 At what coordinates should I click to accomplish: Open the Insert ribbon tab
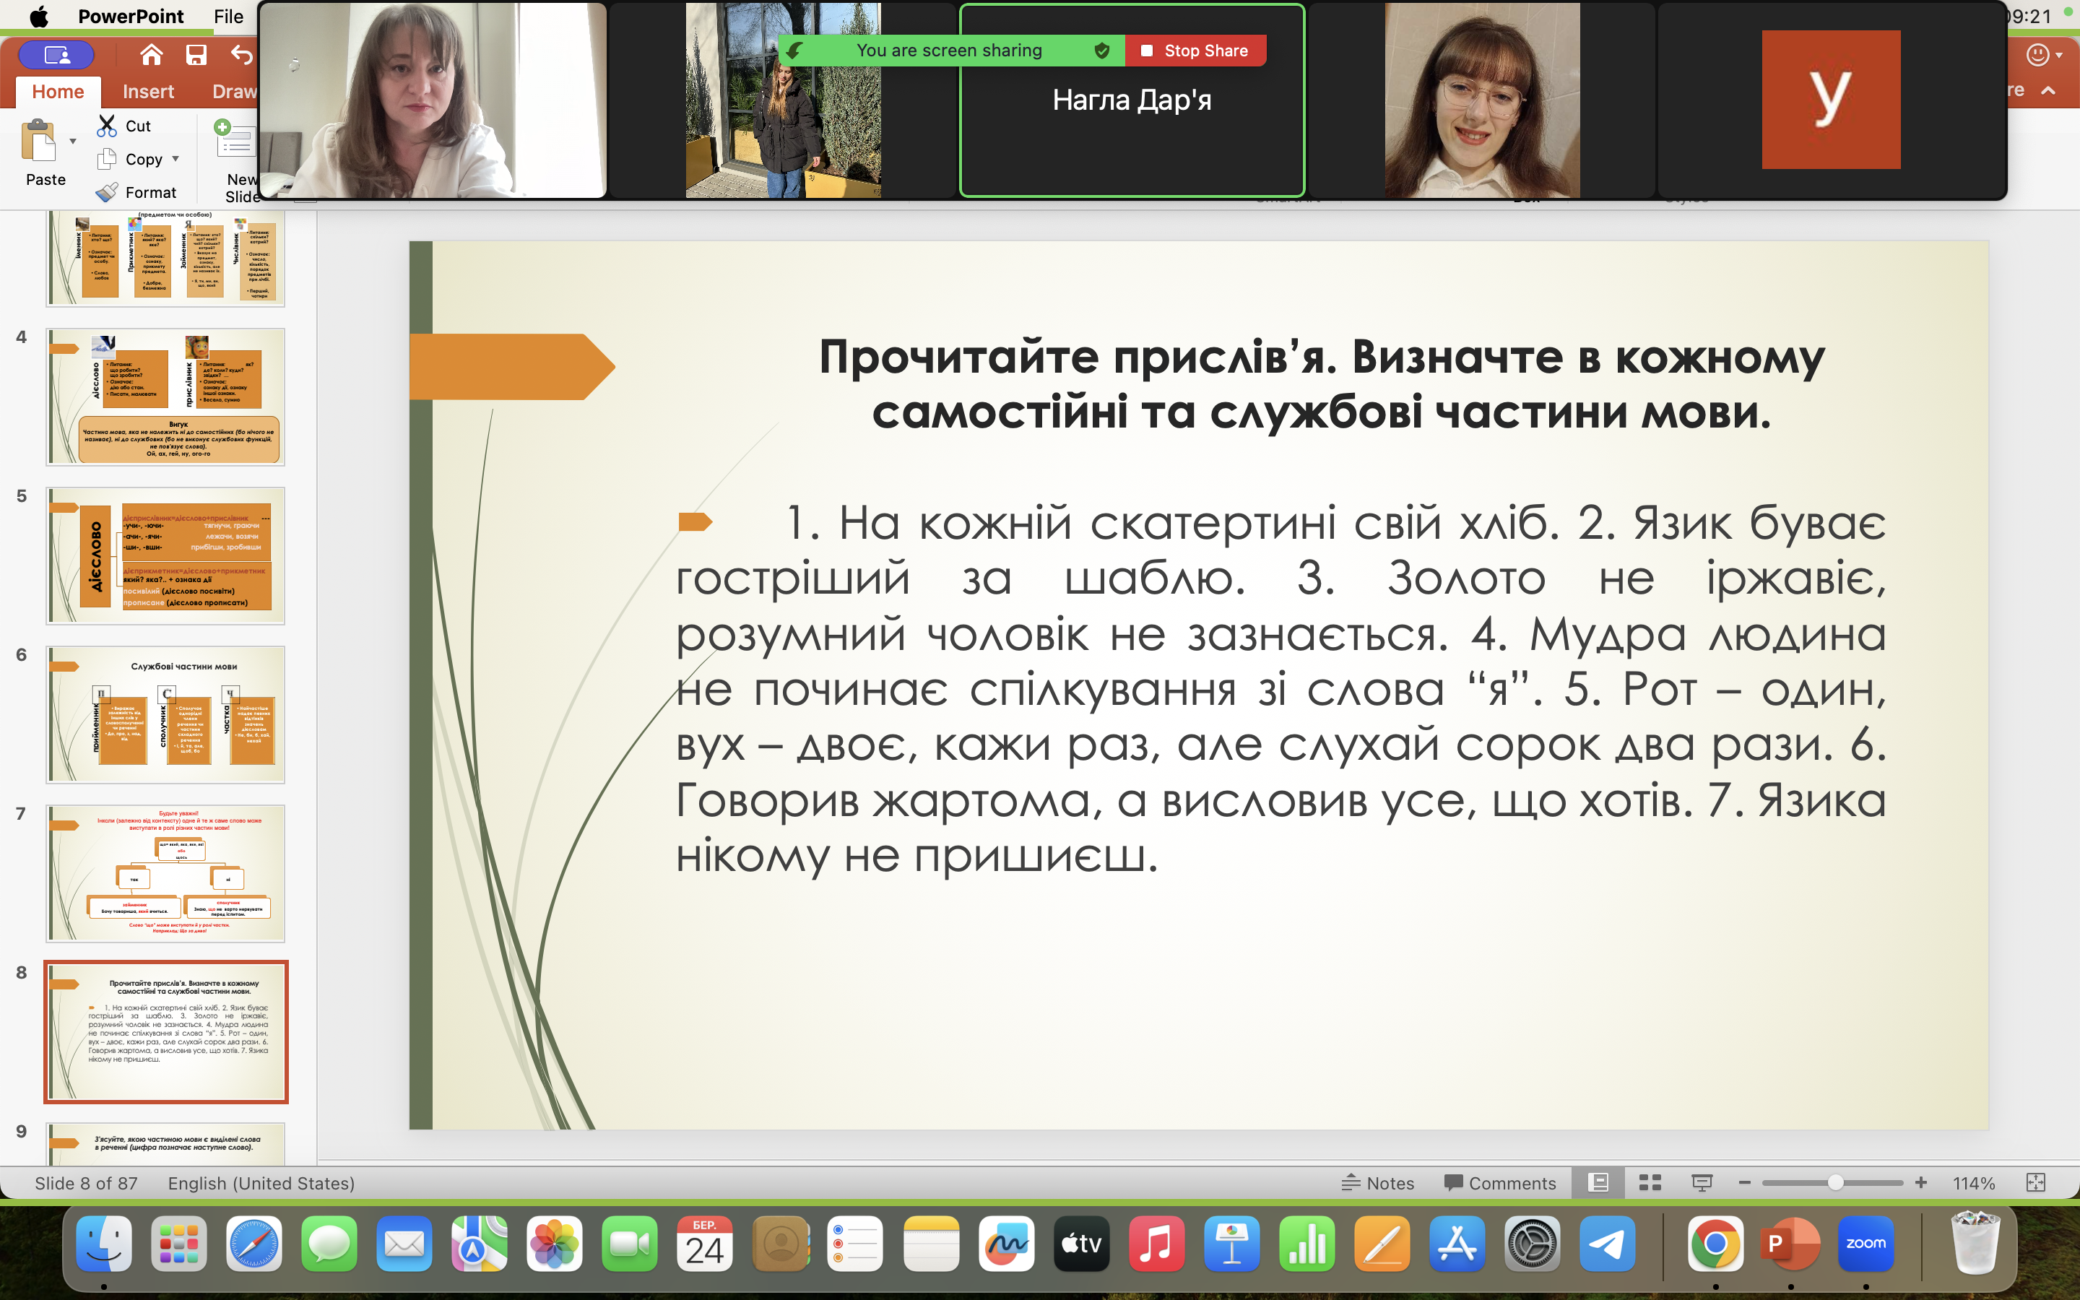pyautogui.click(x=148, y=91)
